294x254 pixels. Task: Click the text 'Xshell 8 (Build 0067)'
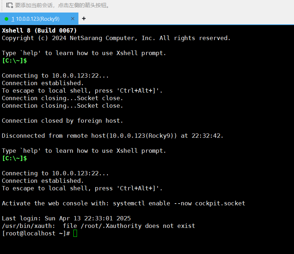[39, 30]
